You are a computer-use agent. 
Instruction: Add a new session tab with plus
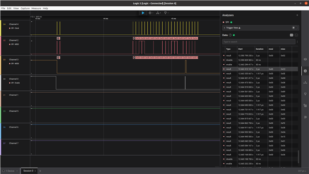pyautogui.click(x=40, y=171)
